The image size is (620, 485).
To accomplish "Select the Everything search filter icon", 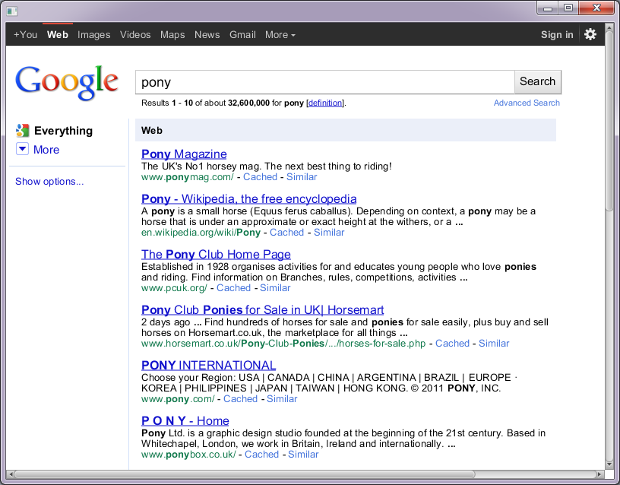I will pyautogui.click(x=23, y=131).
